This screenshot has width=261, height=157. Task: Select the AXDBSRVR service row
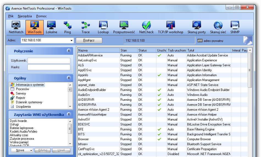pyautogui.click(x=163, y=100)
